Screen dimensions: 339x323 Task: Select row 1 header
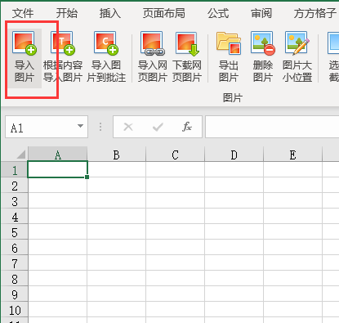pos(15,170)
